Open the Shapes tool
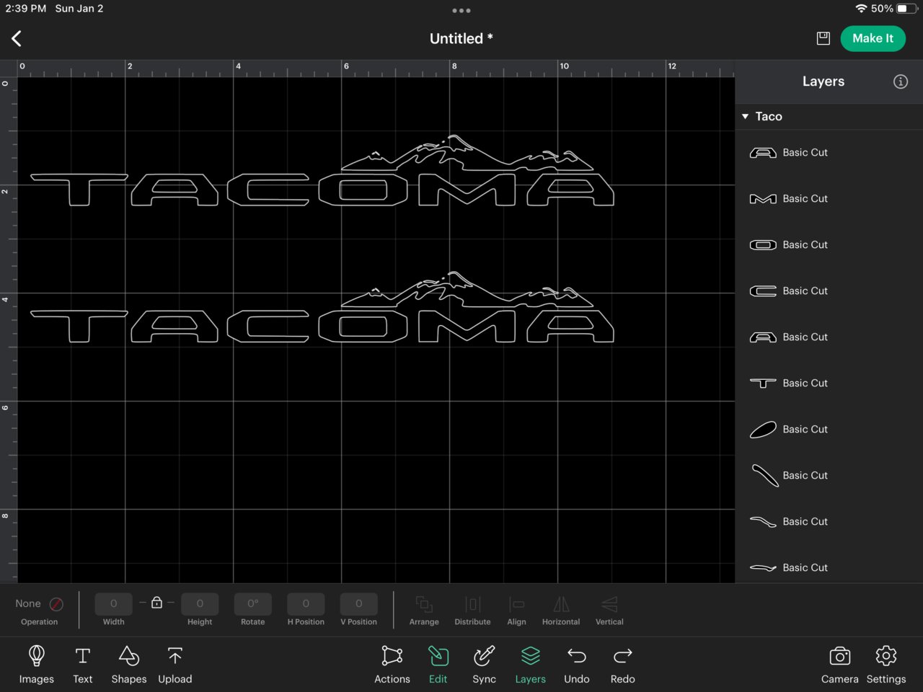 129,664
